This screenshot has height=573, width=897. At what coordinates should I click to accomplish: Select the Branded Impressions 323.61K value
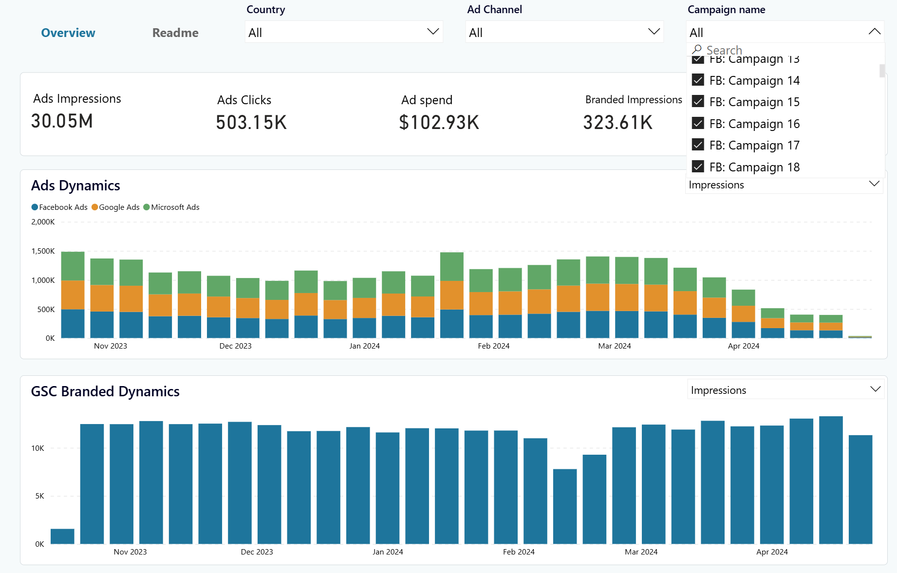point(618,123)
